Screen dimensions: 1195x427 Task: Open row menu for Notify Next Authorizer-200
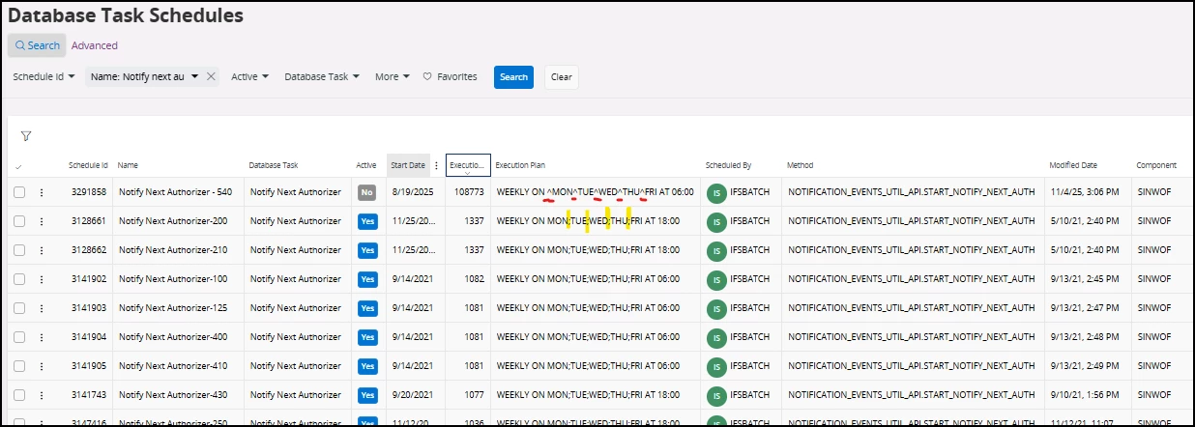click(x=42, y=221)
